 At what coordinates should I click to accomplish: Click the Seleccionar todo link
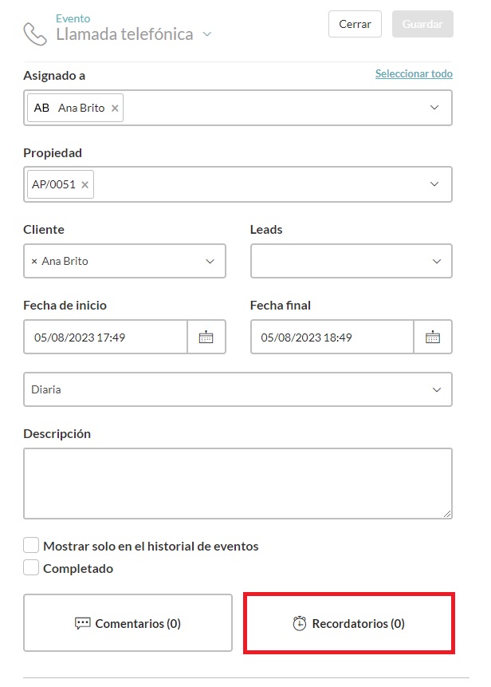(x=414, y=74)
